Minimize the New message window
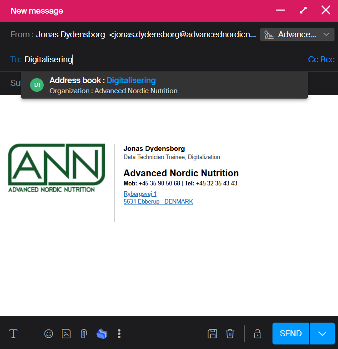The height and width of the screenshot is (349, 338). click(x=281, y=10)
